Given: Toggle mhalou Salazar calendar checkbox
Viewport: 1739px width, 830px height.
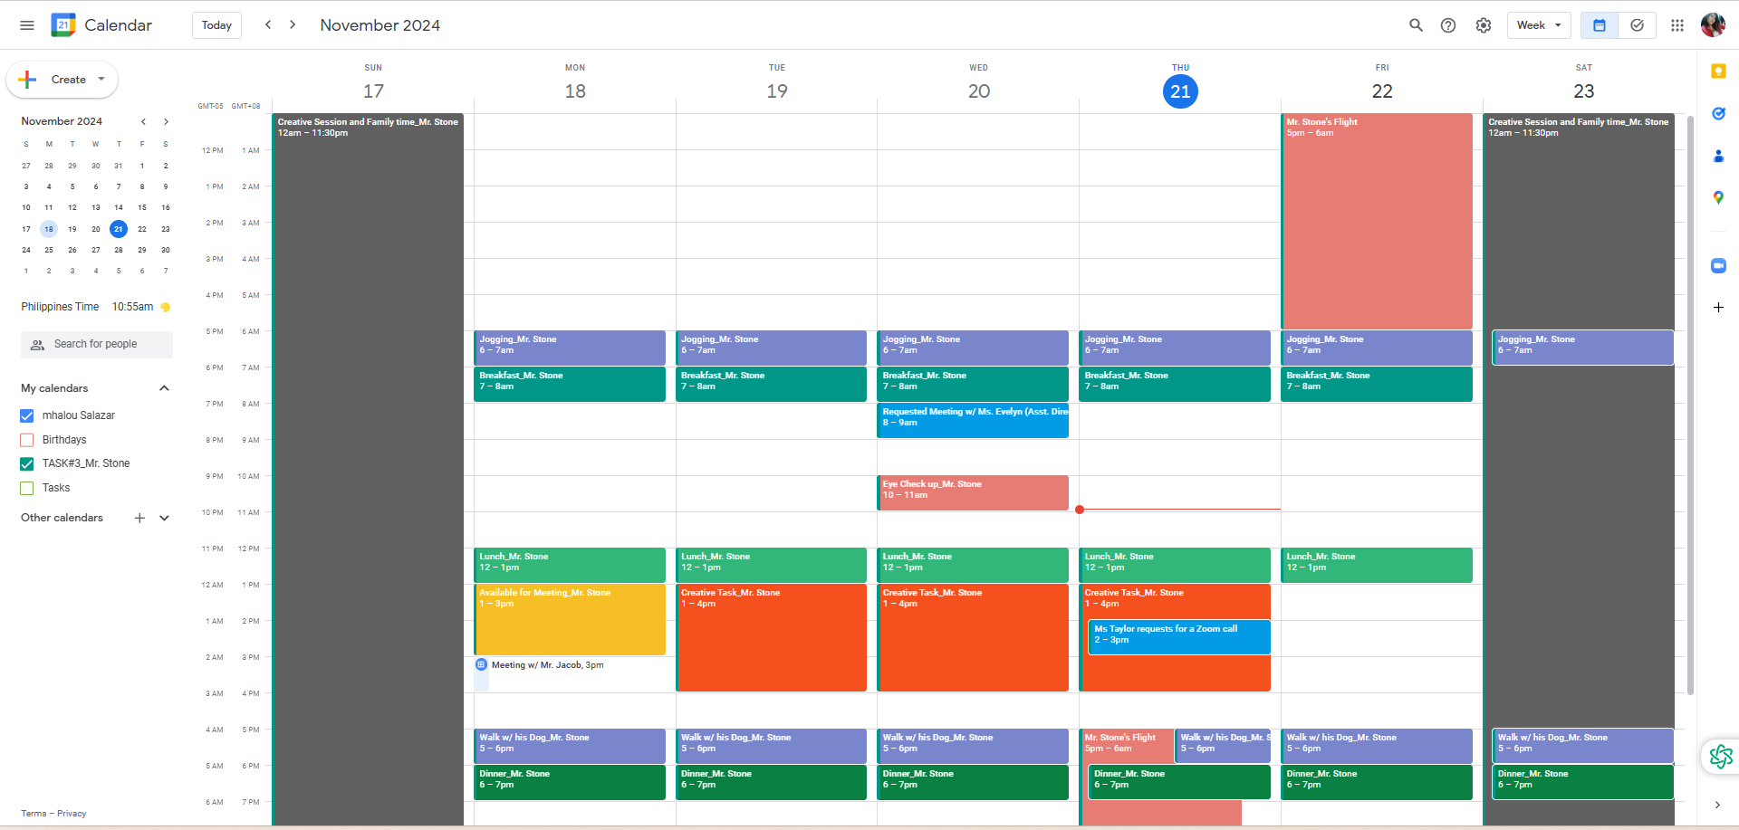Looking at the screenshot, I should point(27,415).
